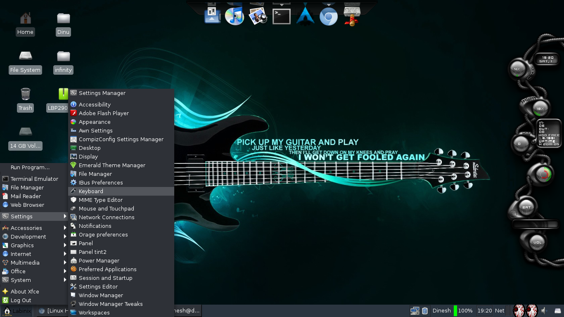Click the eyes applet in panel
Image resolution: width=564 pixels, height=317 pixels.
525,311
